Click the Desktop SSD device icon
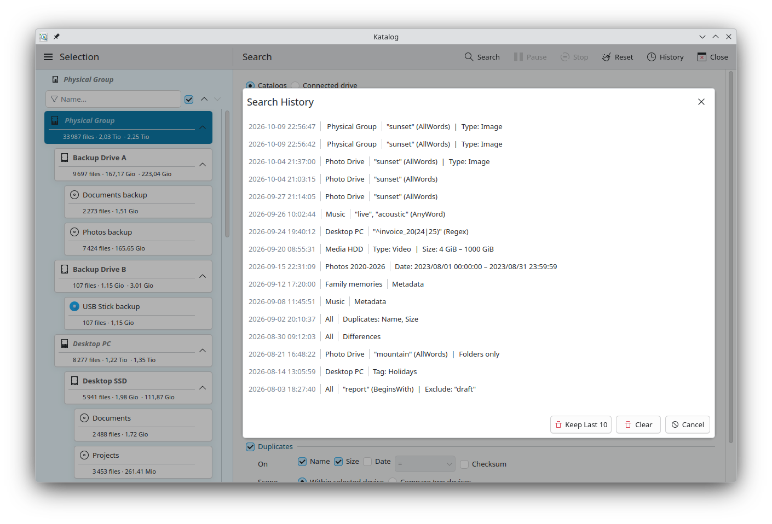 click(x=74, y=381)
